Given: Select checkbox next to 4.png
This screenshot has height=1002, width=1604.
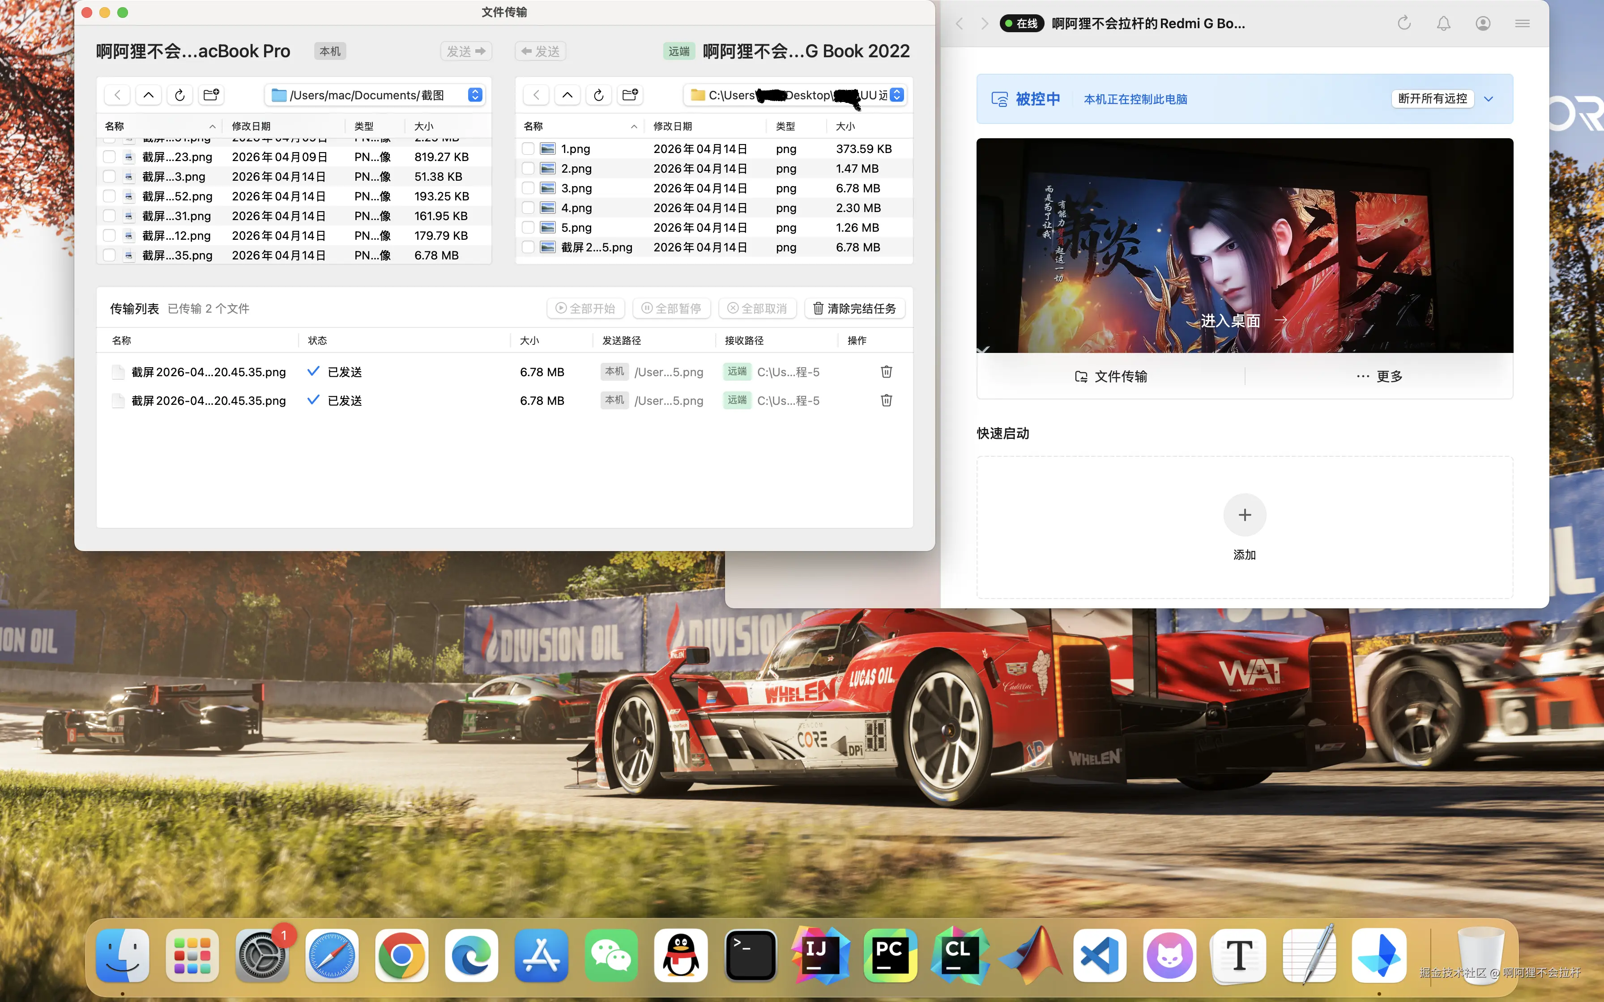Looking at the screenshot, I should 528,208.
